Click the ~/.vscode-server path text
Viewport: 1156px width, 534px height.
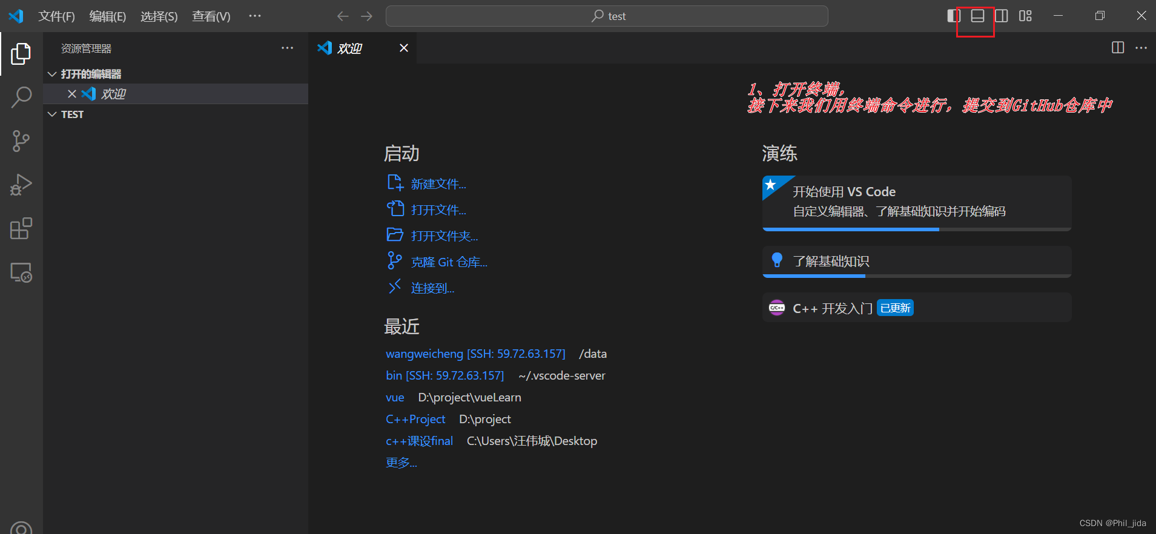click(562, 375)
